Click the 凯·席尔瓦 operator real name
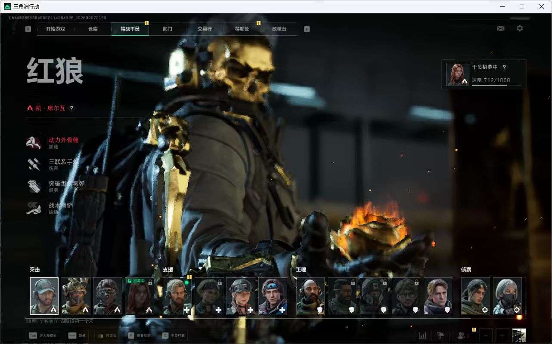Image resolution: width=552 pixels, height=344 pixels. pos(51,108)
